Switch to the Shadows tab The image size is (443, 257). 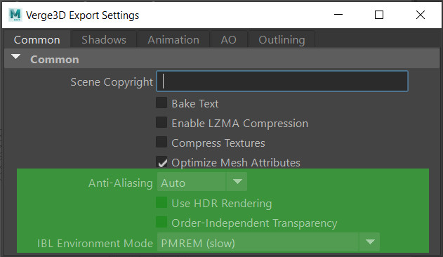tap(104, 39)
